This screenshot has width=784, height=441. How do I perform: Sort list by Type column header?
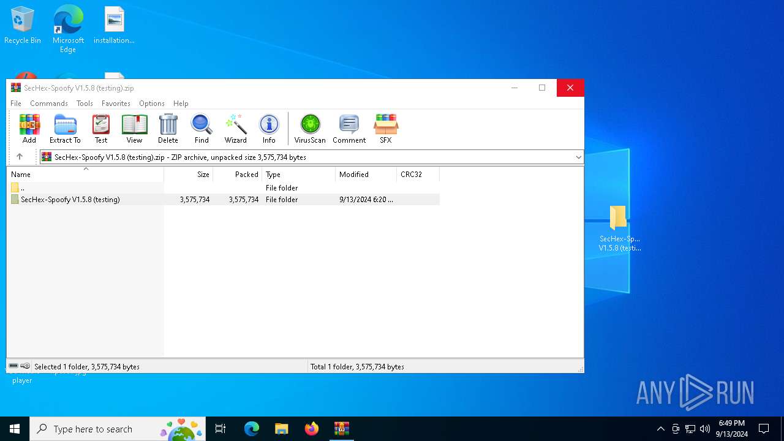pyautogui.click(x=299, y=175)
